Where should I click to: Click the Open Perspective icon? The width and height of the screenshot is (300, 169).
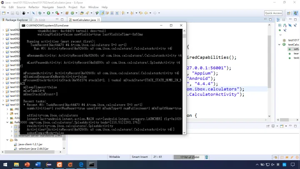click(289, 13)
